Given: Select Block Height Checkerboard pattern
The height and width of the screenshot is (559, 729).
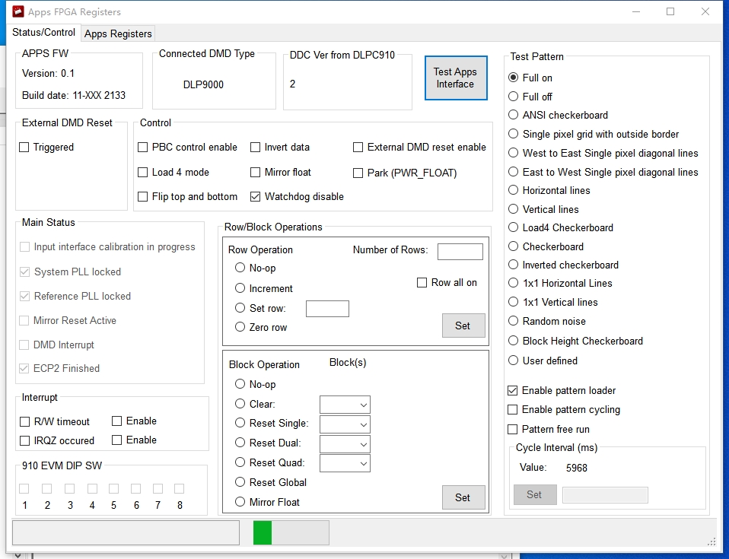Looking at the screenshot, I should tap(514, 341).
